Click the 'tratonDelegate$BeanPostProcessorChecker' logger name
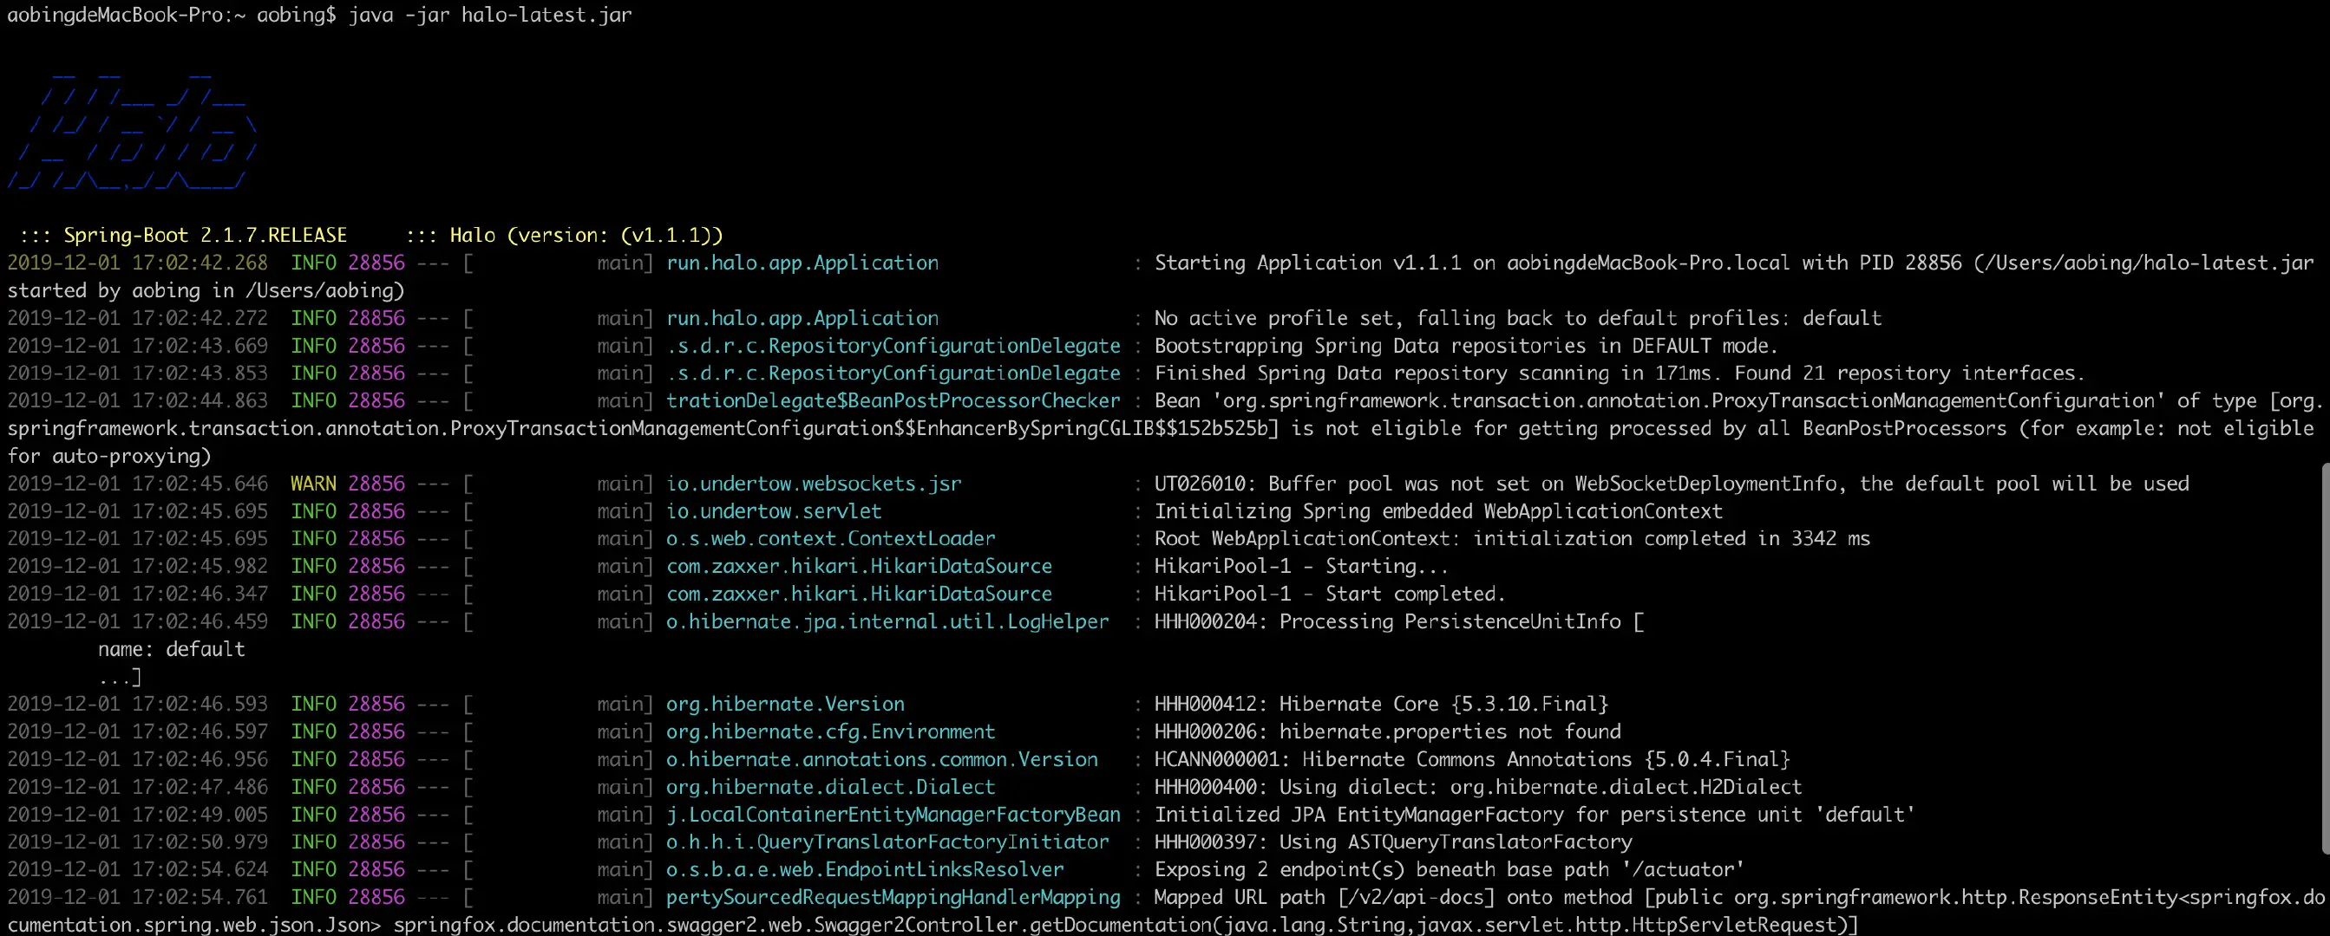This screenshot has height=936, width=2330. (893, 401)
